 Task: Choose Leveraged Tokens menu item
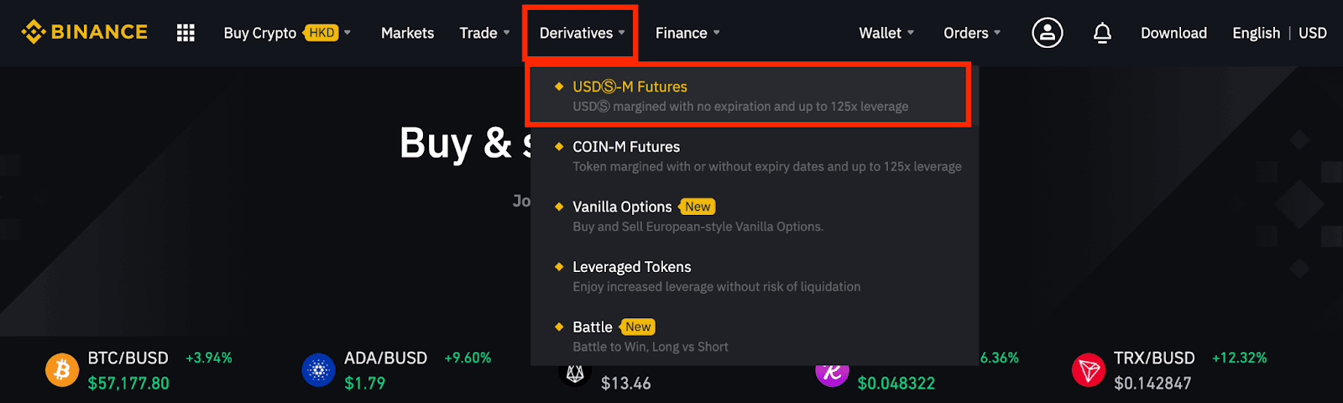755,276
